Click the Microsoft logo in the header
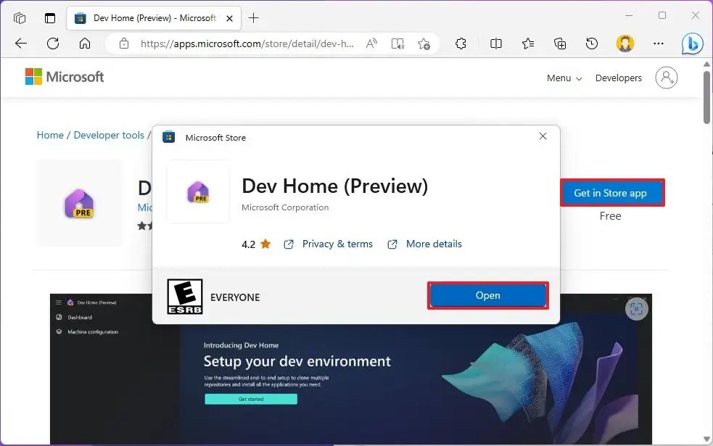Screen dimensions: 713x446 click(65, 77)
